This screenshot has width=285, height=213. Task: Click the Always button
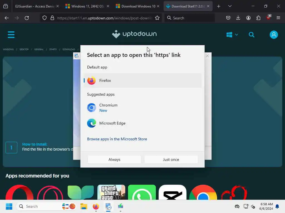click(114, 159)
